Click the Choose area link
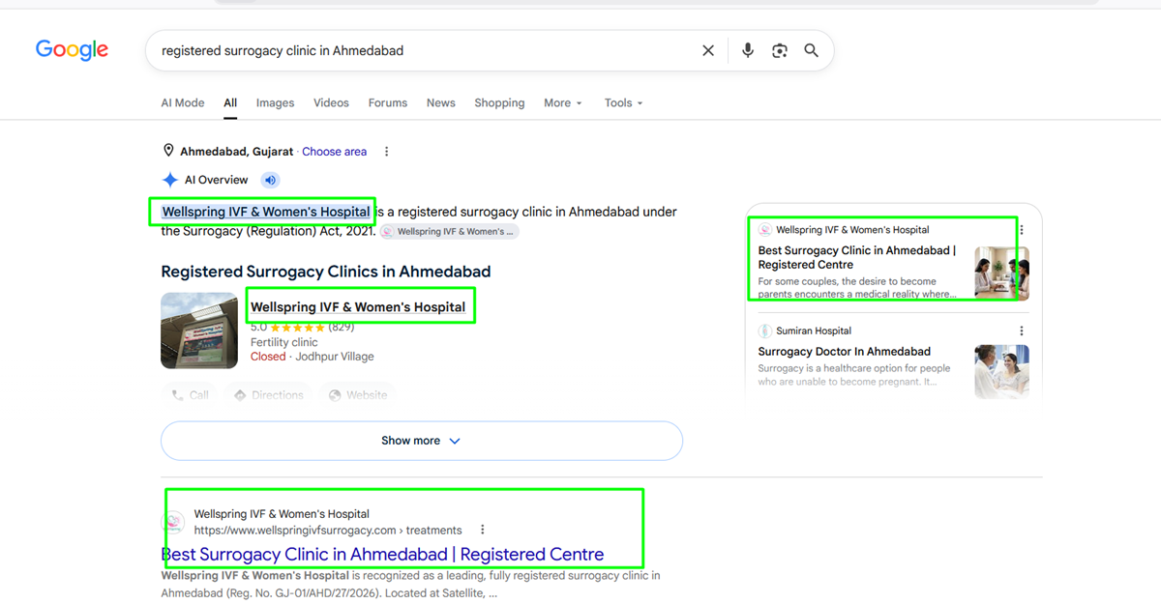1161x604 pixels. tap(335, 152)
